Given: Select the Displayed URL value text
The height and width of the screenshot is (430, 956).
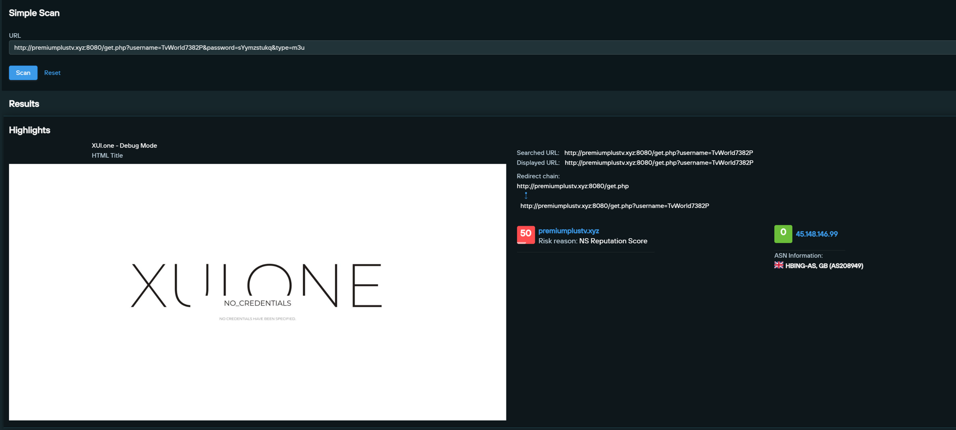Looking at the screenshot, I should click(x=659, y=163).
